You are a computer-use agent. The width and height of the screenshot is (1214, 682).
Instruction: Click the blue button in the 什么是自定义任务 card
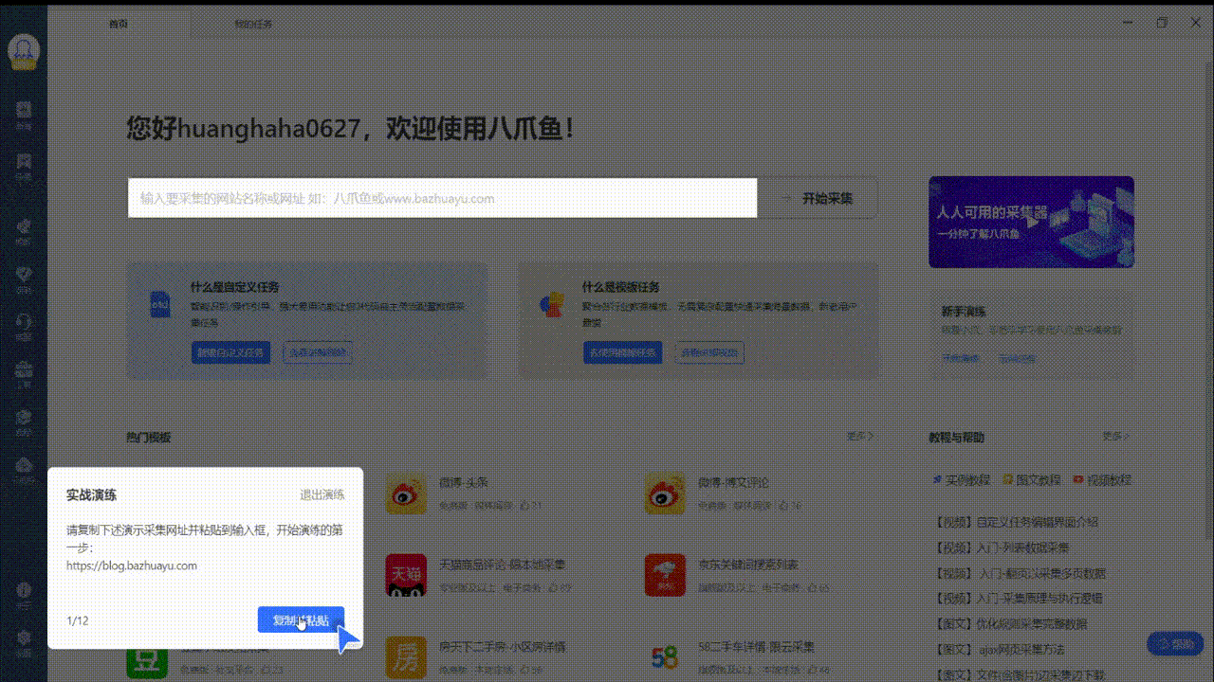click(x=230, y=353)
